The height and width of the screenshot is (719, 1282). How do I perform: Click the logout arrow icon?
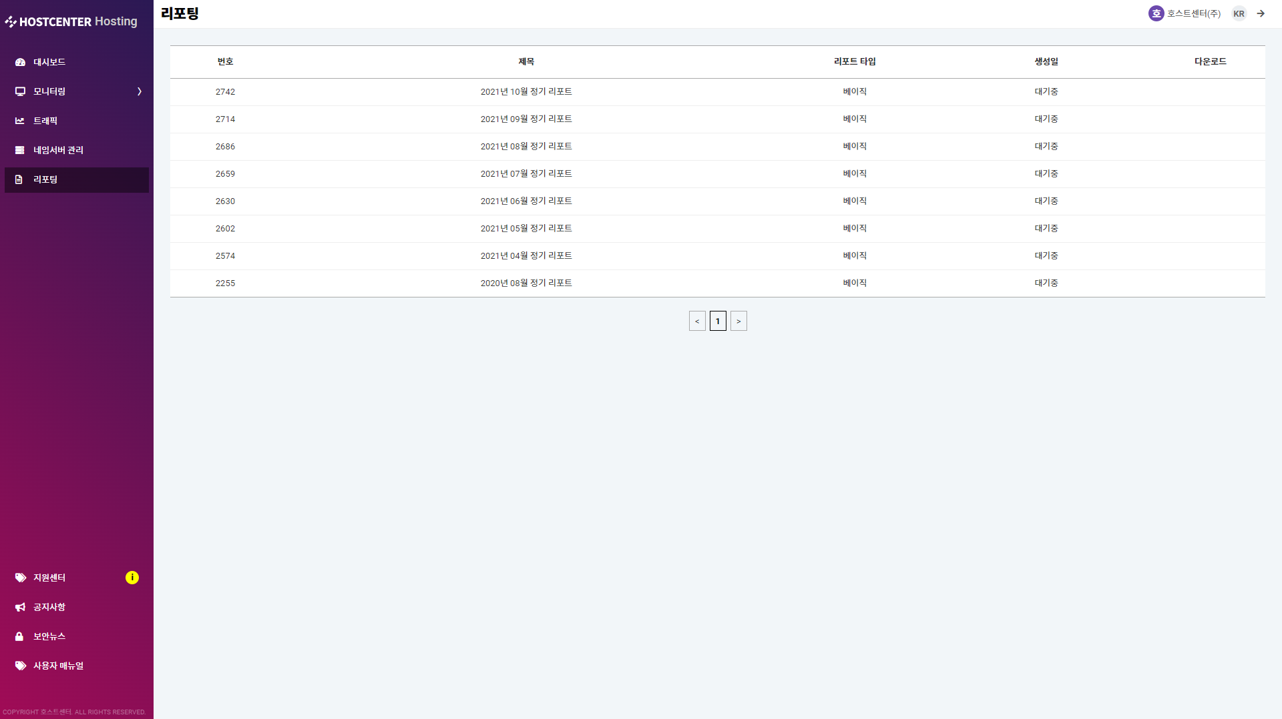1261,13
